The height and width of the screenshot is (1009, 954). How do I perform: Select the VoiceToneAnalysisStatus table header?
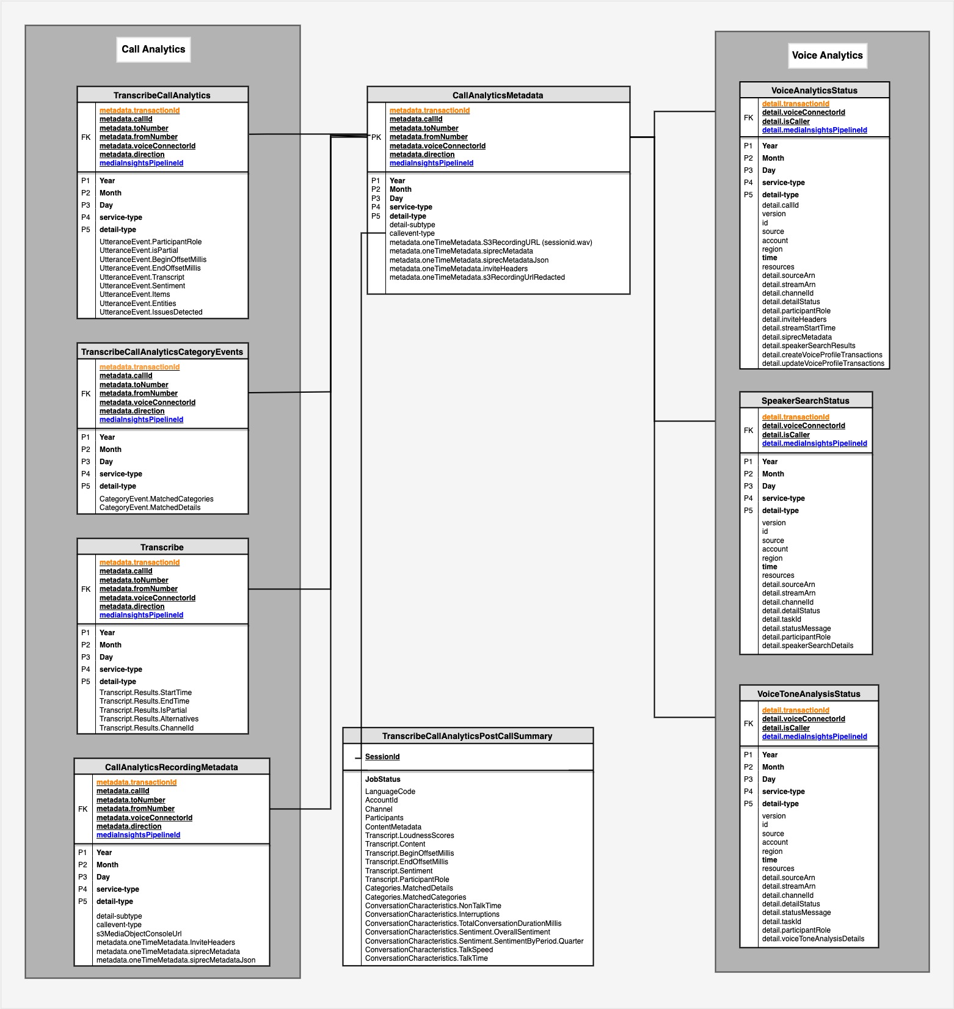809,694
